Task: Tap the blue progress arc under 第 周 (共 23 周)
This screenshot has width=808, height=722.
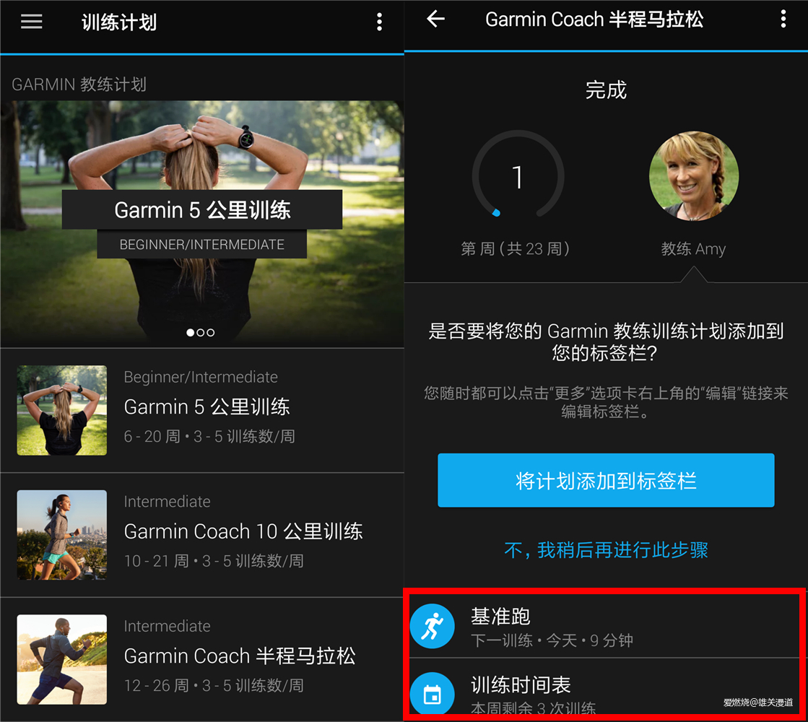Action: [495, 212]
